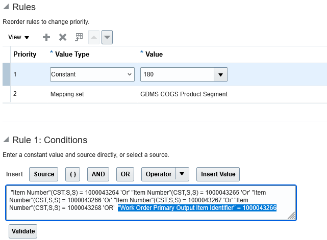Click the Delete rule X icon
Image resolution: width=327 pixels, height=240 pixels.
coord(63,37)
